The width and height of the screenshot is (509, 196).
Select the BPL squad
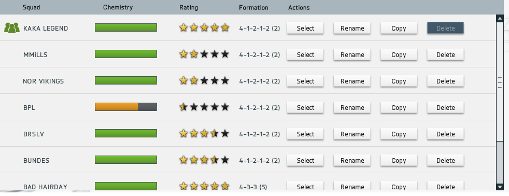click(x=305, y=107)
